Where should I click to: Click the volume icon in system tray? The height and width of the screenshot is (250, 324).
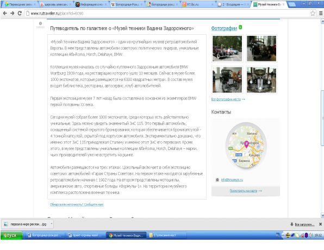[310, 235]
